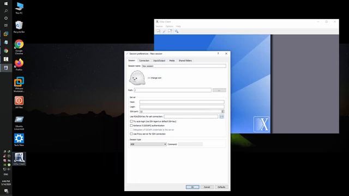Select the Google Chrome desktop shortcut
This screenshot has width=349, height=196.
click(19, 47)
